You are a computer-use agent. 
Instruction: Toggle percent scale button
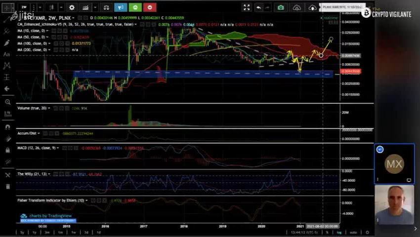(327, 233)
